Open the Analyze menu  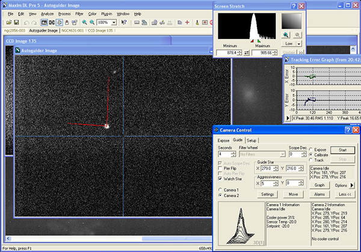tap(48, 13)
